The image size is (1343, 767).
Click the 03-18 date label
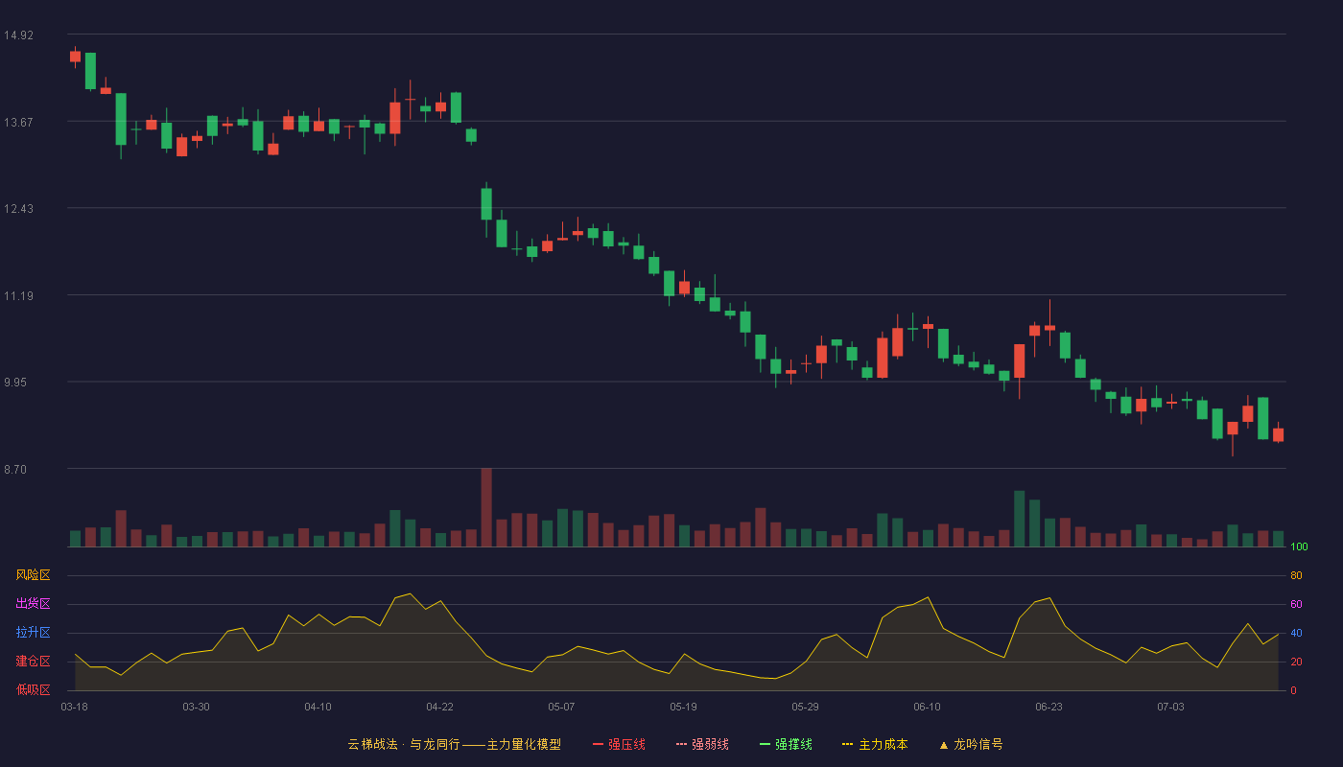pos(74,707)
